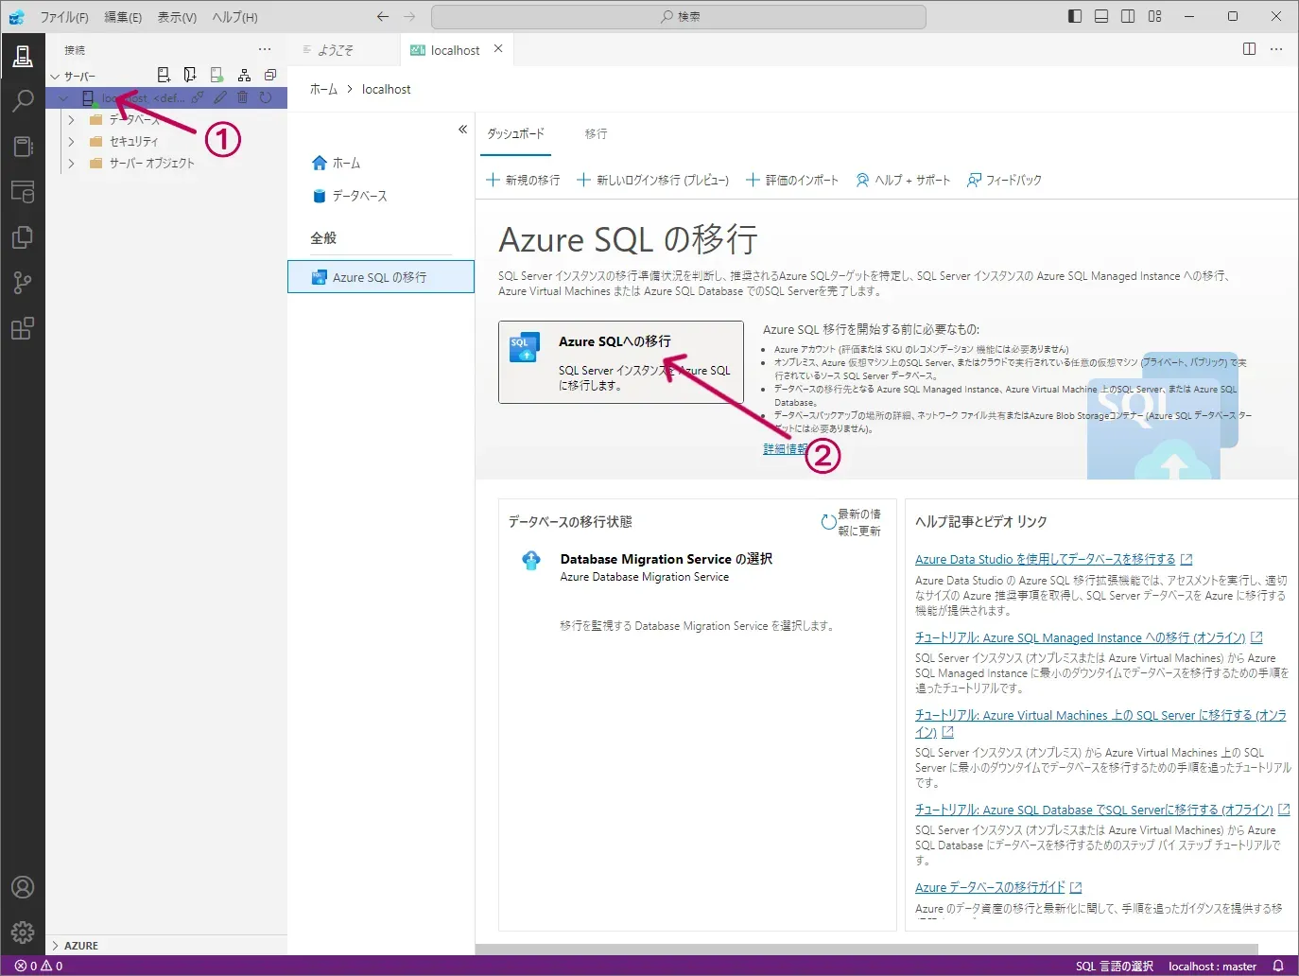Click SQL 言語の選択 in the status bar

pyautogui.click(x=1115, y=967)
